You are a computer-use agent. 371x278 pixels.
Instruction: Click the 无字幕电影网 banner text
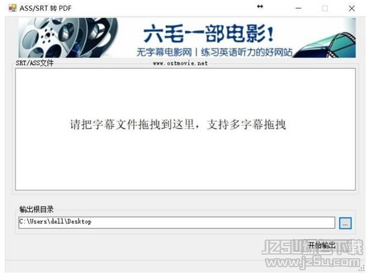pyautogui.click(x=164, y=52)
